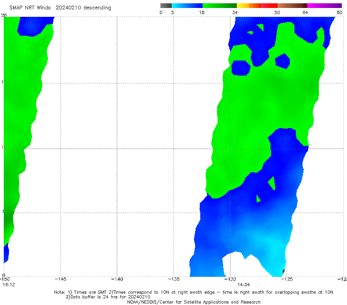Click the color bar label '34'
Image resolution: width=347 pixels, height=305 pixels.
pos(235,12)
